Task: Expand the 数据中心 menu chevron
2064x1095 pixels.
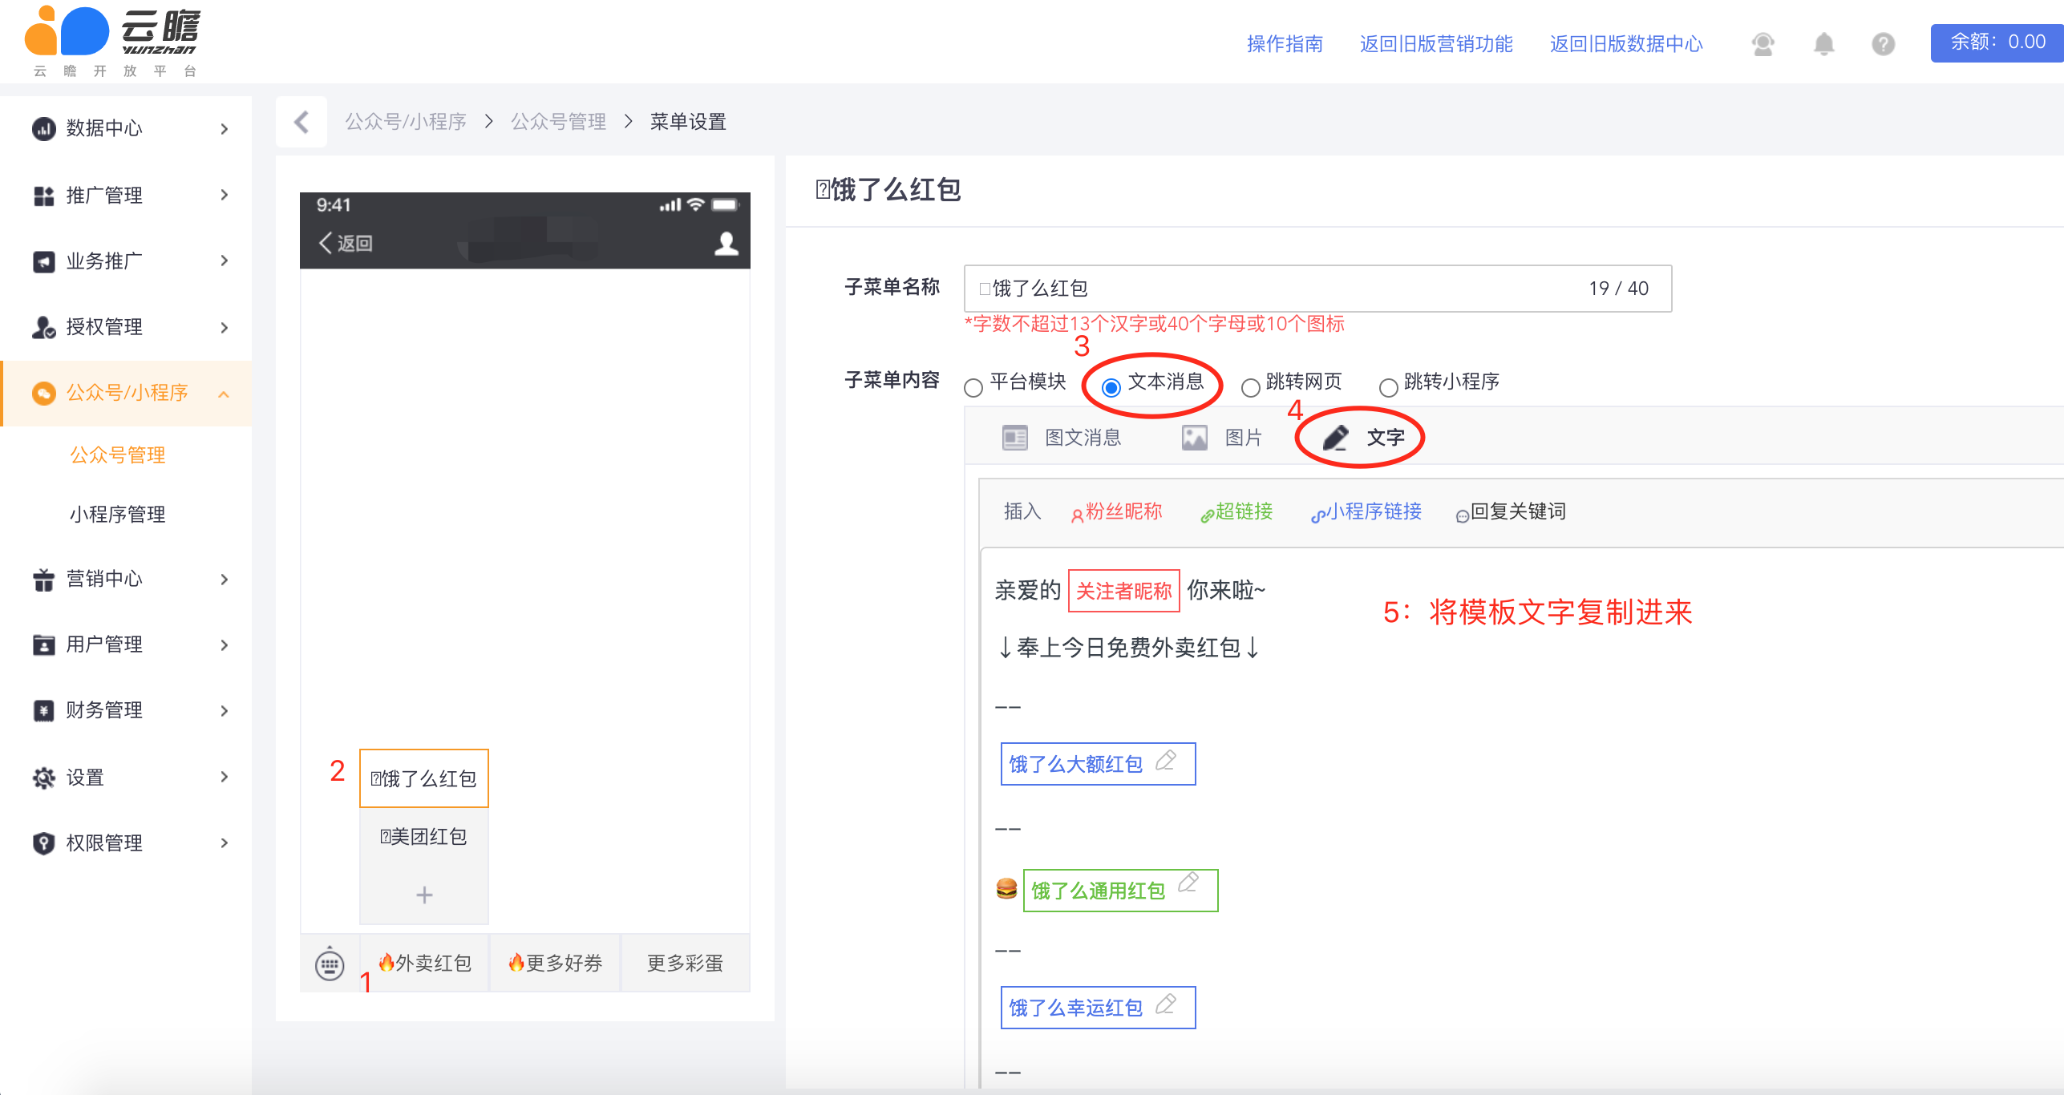Action: point(225,128)
